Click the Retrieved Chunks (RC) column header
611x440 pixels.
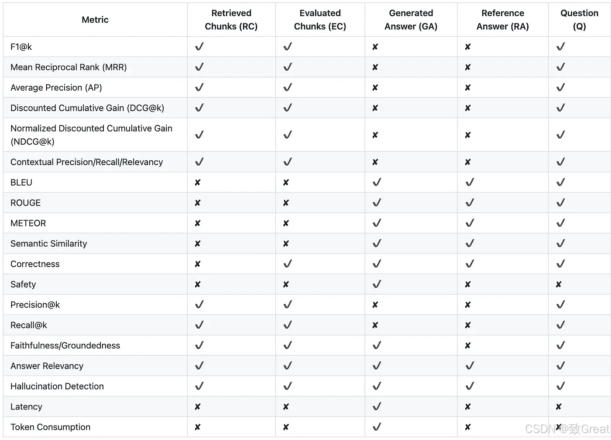pyautogui.click(x=231, y=20)
